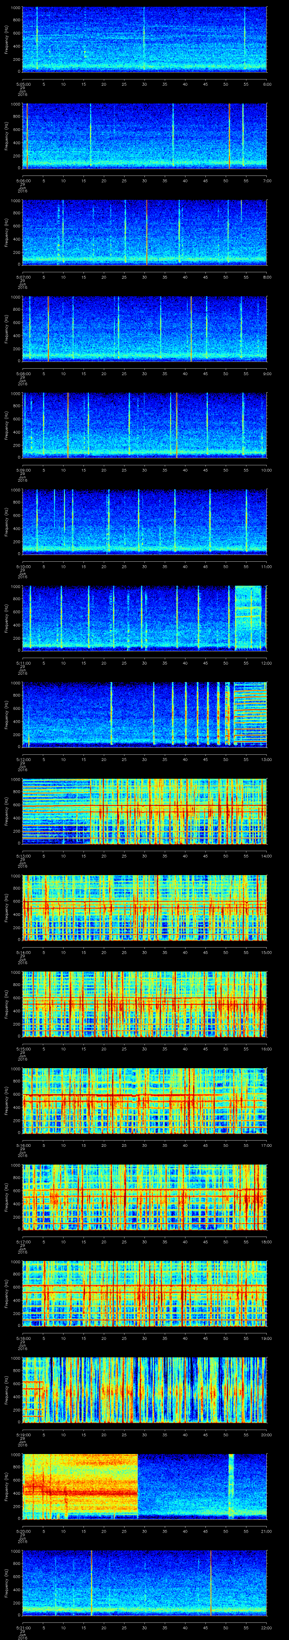
Task: Click the 5:10:00 spectrogram panel
Action: point(145,522)
